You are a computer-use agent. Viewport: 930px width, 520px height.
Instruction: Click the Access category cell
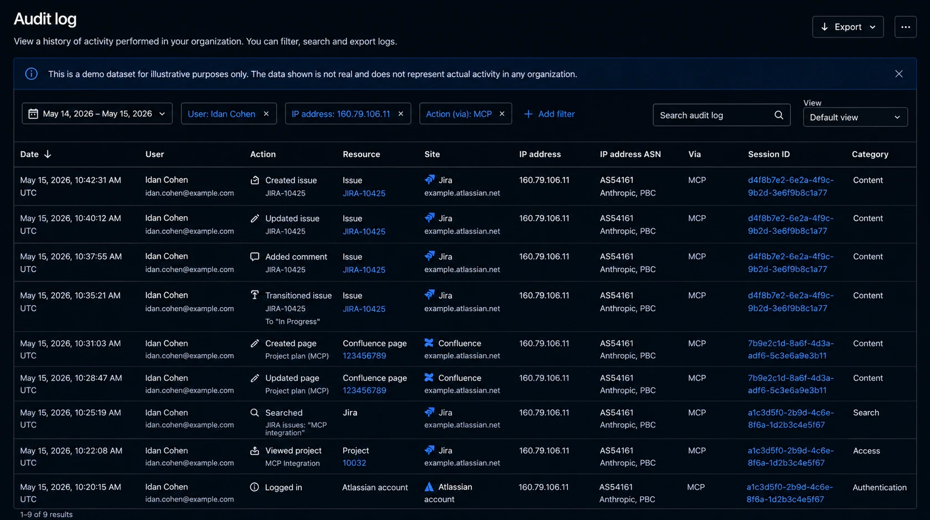866,451
